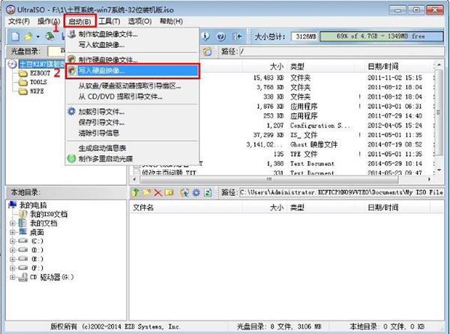Click the 大小 column header in local list
The height and width of the screenshot is (334, 450).
point(264,207)
